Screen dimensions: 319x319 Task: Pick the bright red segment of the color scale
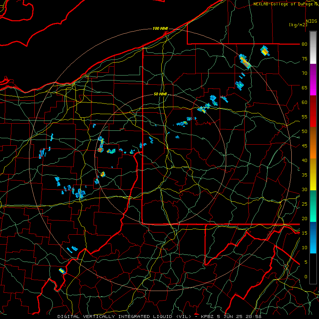[313, 119]
